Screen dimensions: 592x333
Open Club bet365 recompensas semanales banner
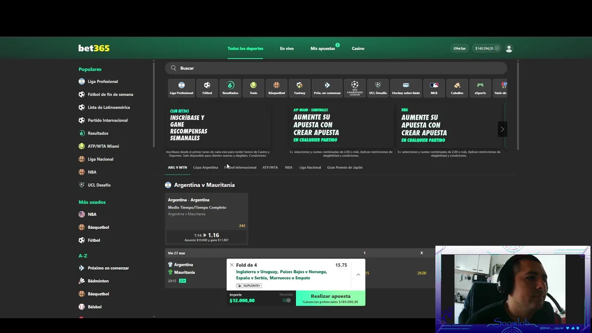click(218, 125)
